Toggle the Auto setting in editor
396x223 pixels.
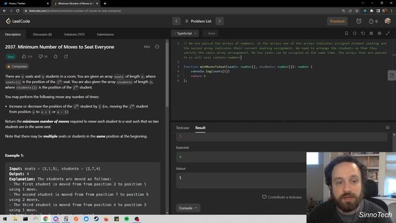(210, 33)
